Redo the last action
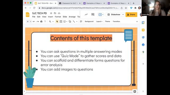This screenshot has width=170, height=95. coord(38,22)
